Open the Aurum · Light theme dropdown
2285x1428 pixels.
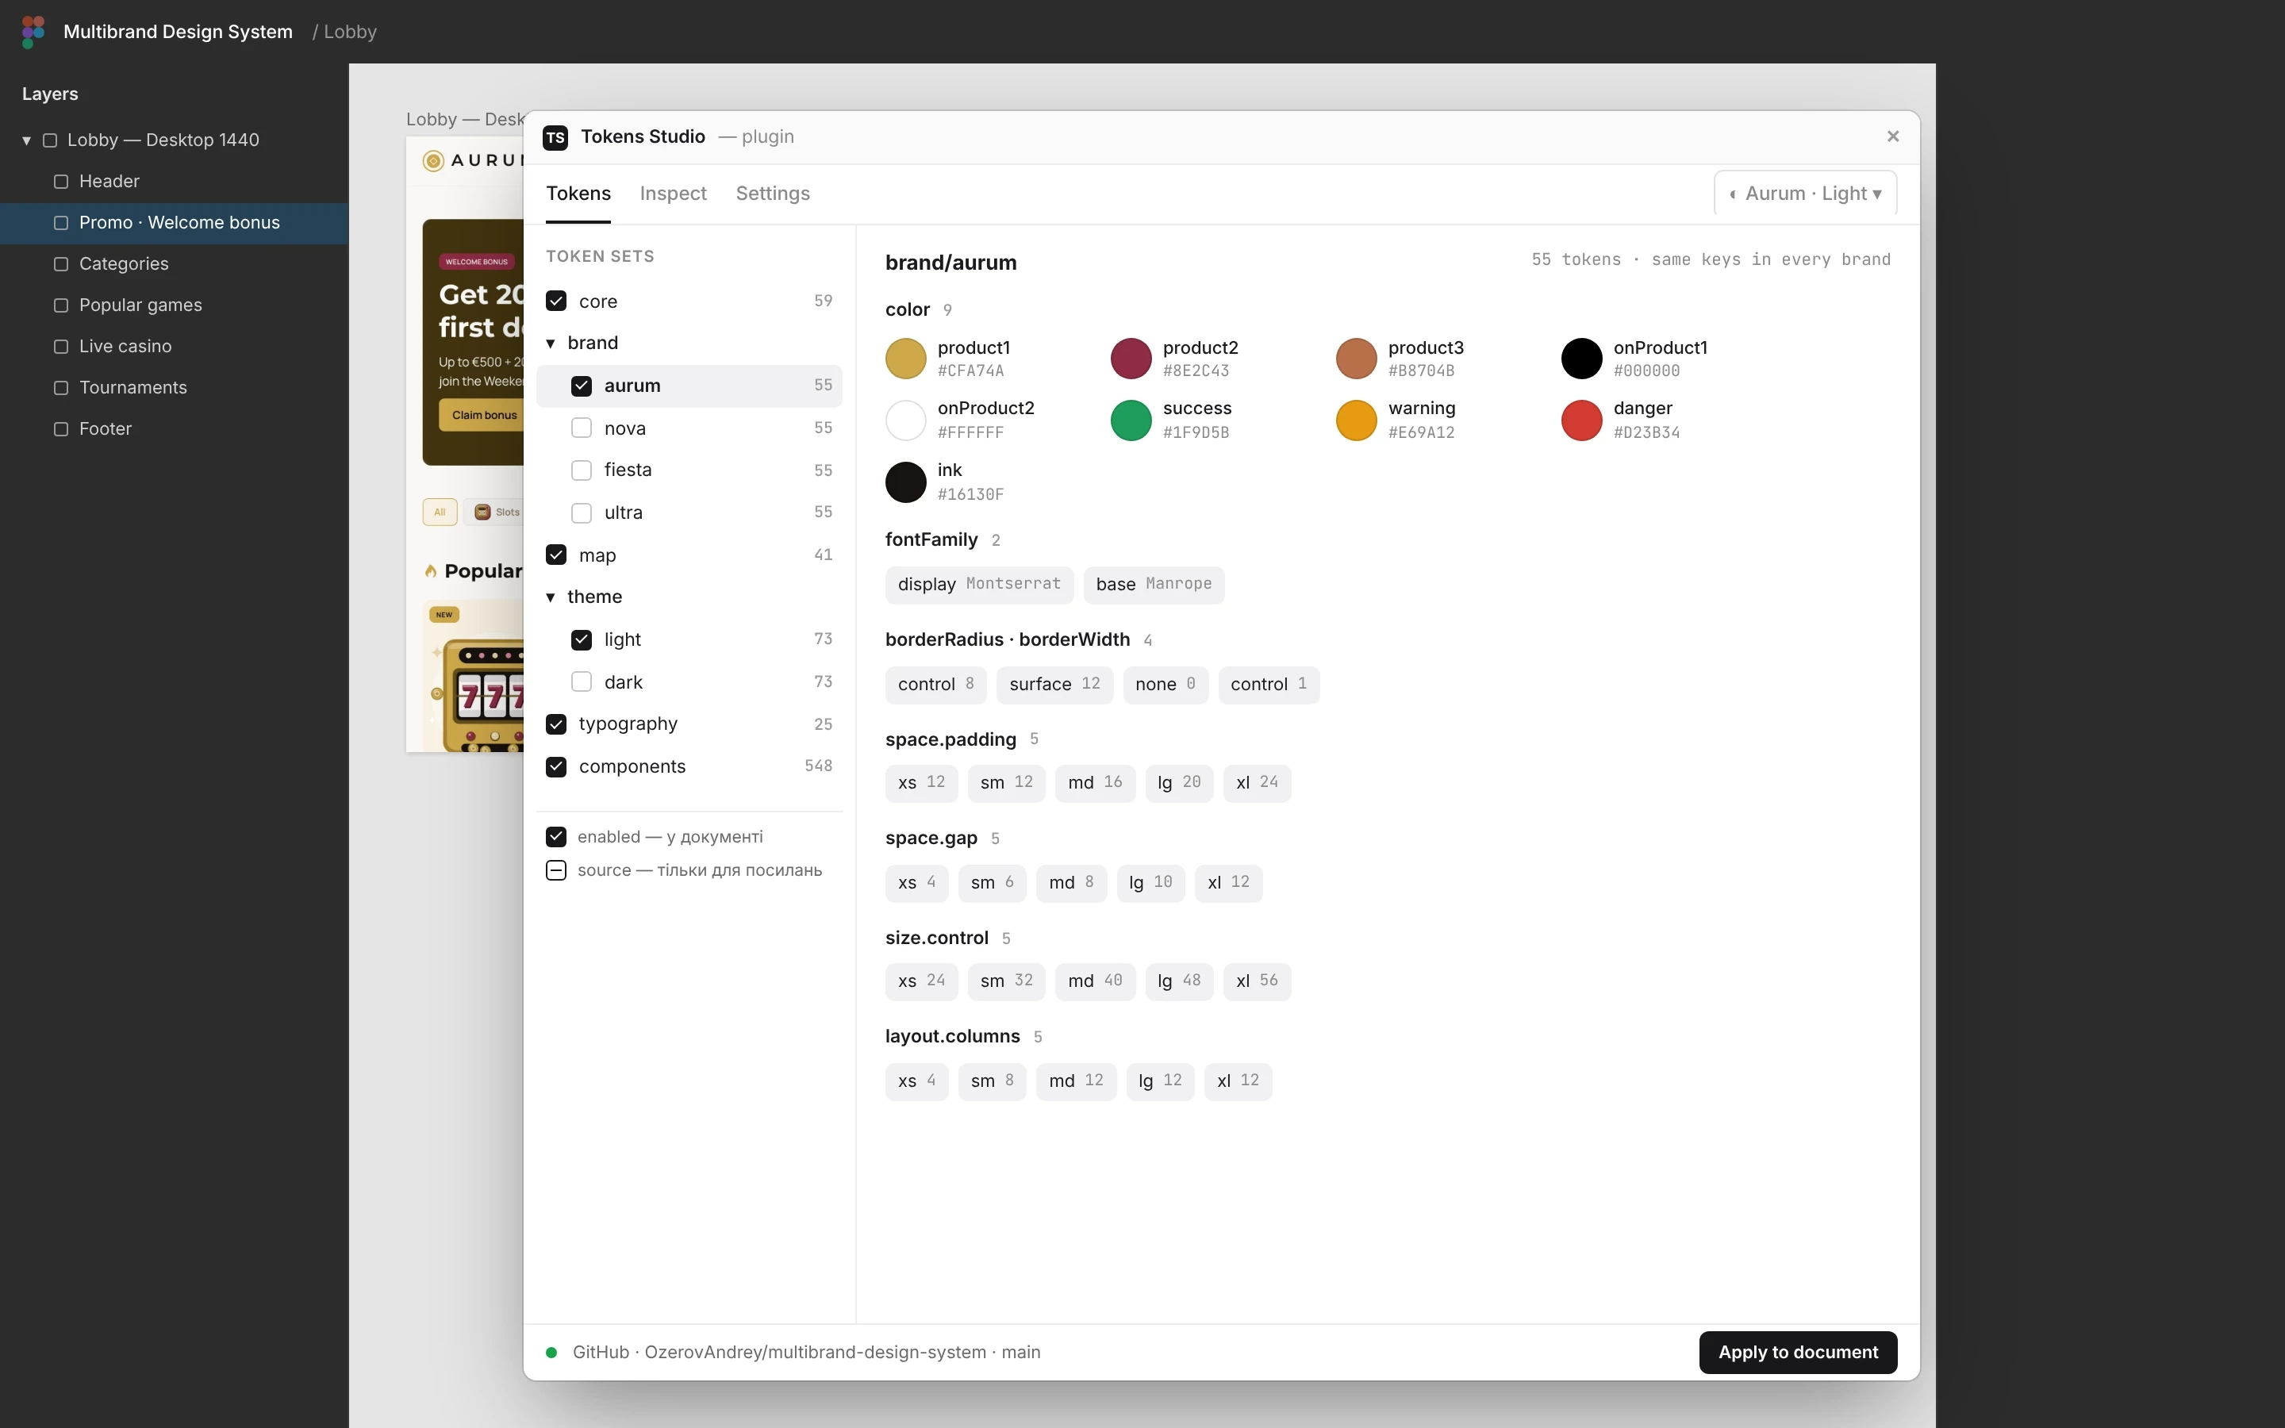[1804, 194]
